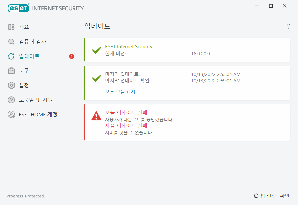The width and height of the screenshot is (298, 205).
Task: Click the 도움말 및 지원 help icon
Action: click(12, 100)
